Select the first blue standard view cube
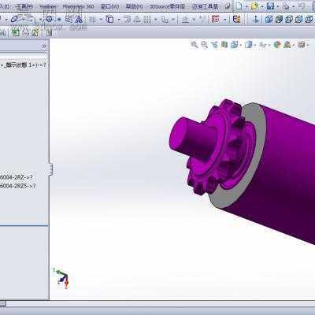 pyautogui.click(x=269, y=19)
